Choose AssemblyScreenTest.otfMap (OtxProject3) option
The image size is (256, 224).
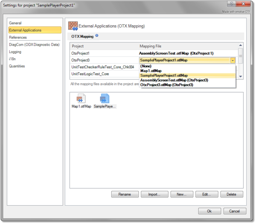(x=174, y=80)
